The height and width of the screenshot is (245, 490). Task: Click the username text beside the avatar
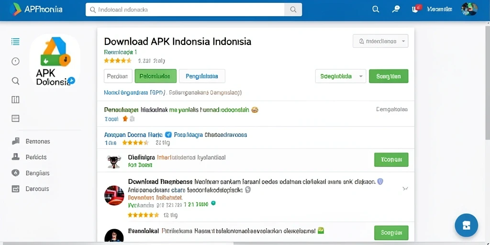[x=439, y=10]
